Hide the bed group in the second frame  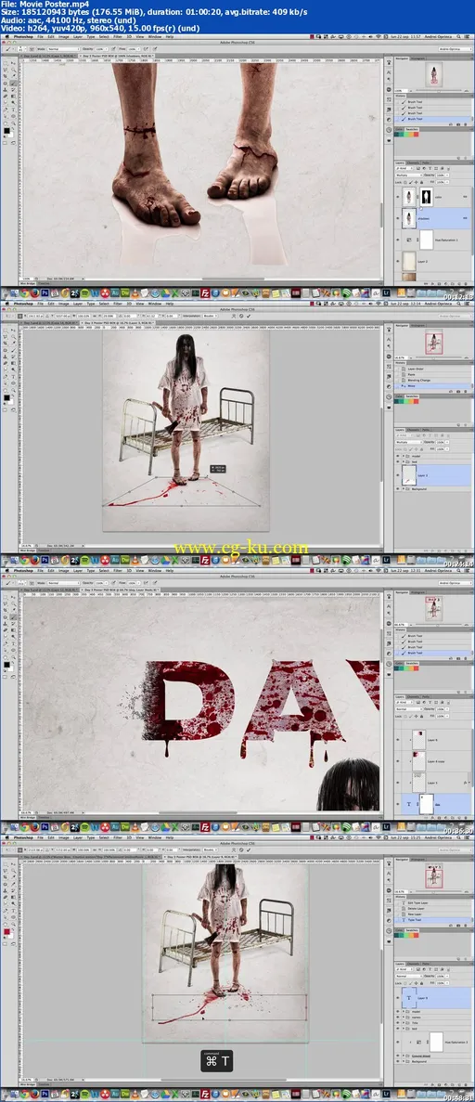(x=396, y=463)
